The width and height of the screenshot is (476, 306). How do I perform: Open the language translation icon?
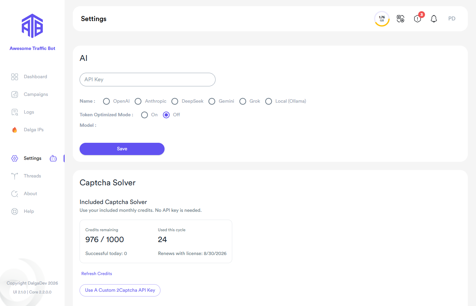tap(401, 19)
